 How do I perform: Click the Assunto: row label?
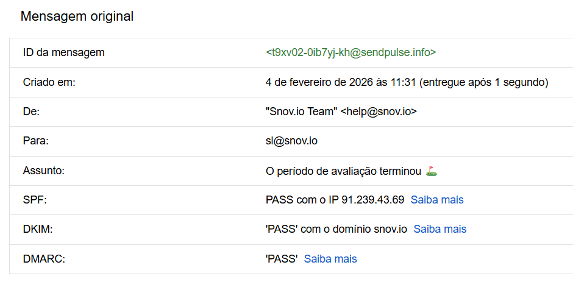pos(44,171)
